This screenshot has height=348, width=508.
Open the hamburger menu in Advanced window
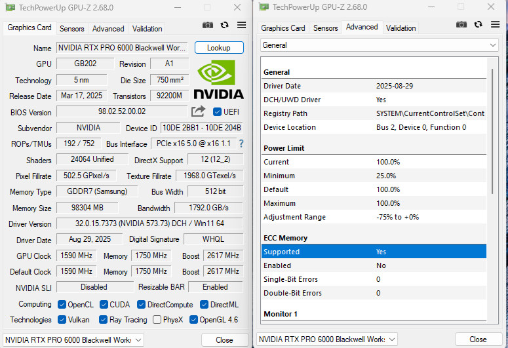(495, 24)
